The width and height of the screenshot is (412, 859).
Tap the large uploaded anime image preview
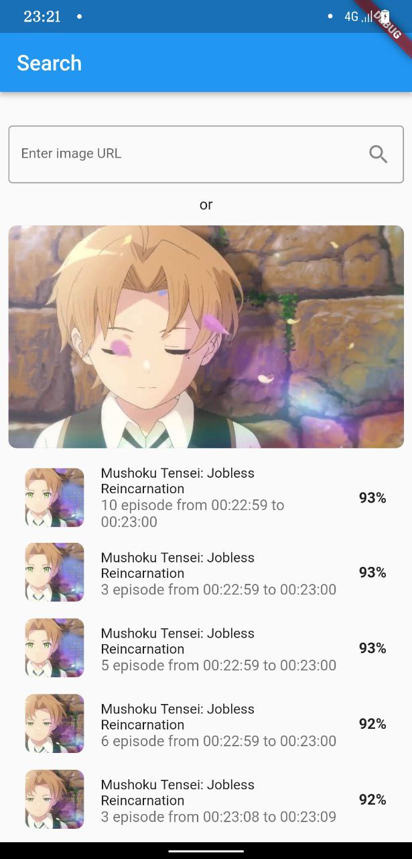click(206, 336)
